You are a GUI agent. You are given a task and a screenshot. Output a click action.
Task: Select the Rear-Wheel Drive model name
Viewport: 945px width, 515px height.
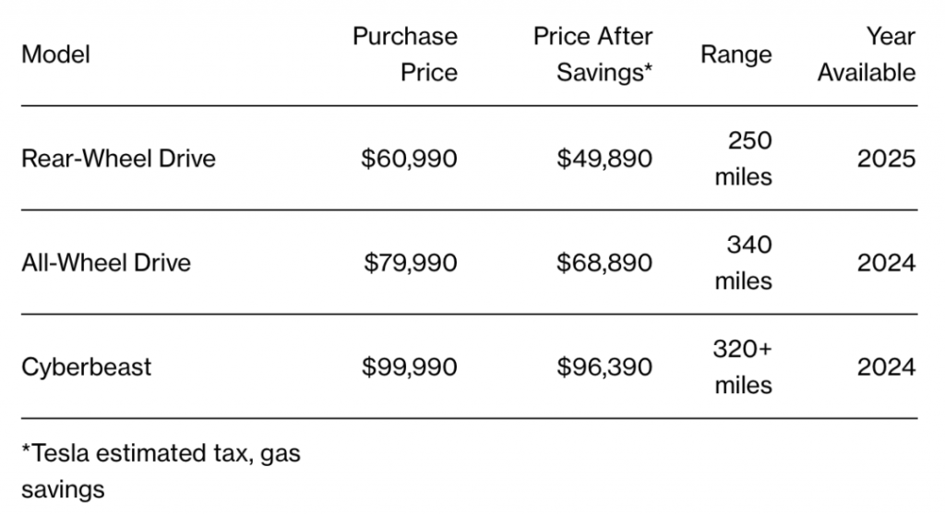(x=118, y=159)
